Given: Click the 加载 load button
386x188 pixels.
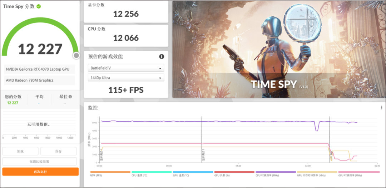Looking at the screenshot, I should coord(20,151).
